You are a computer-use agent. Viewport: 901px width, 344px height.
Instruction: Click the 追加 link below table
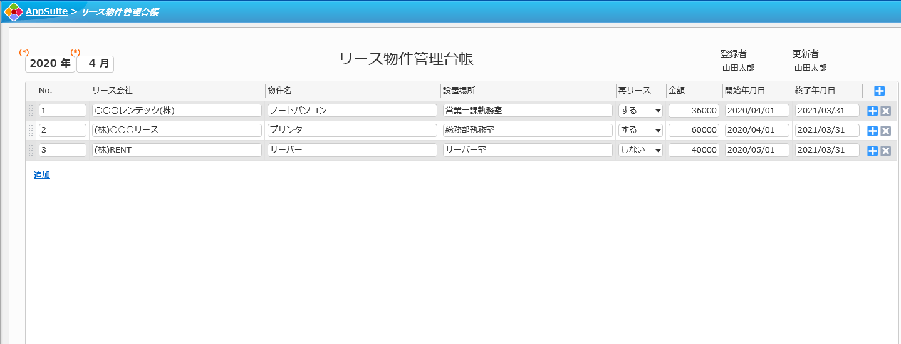point(41,175)
